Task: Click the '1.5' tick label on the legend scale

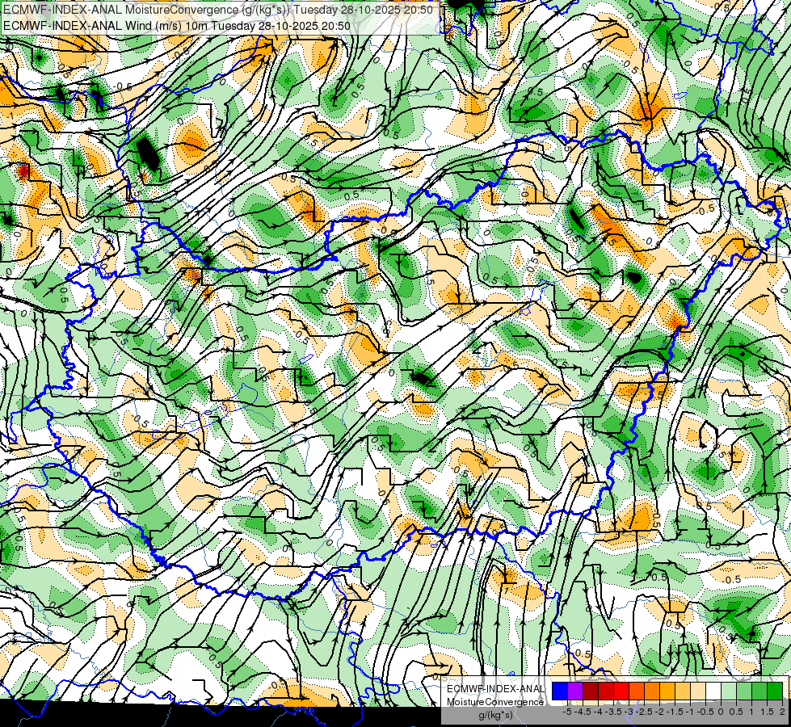Action: 768,712
